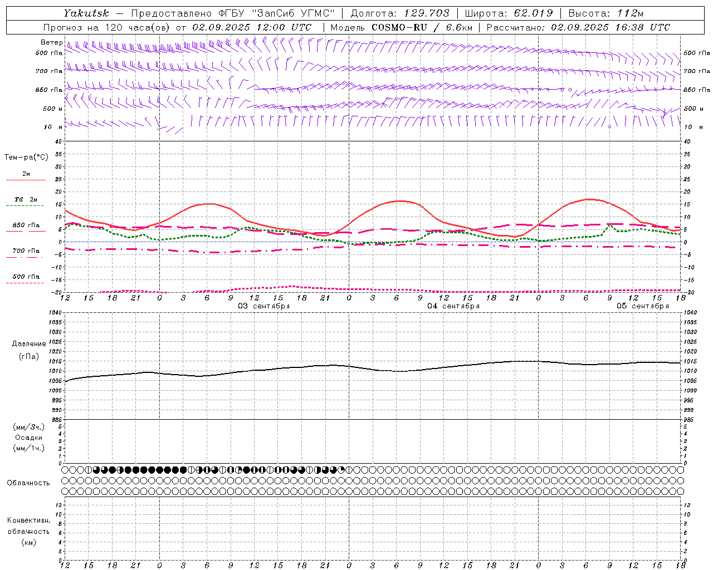
Task: Click the '04 сентября' date label
Action: (453, 306)
